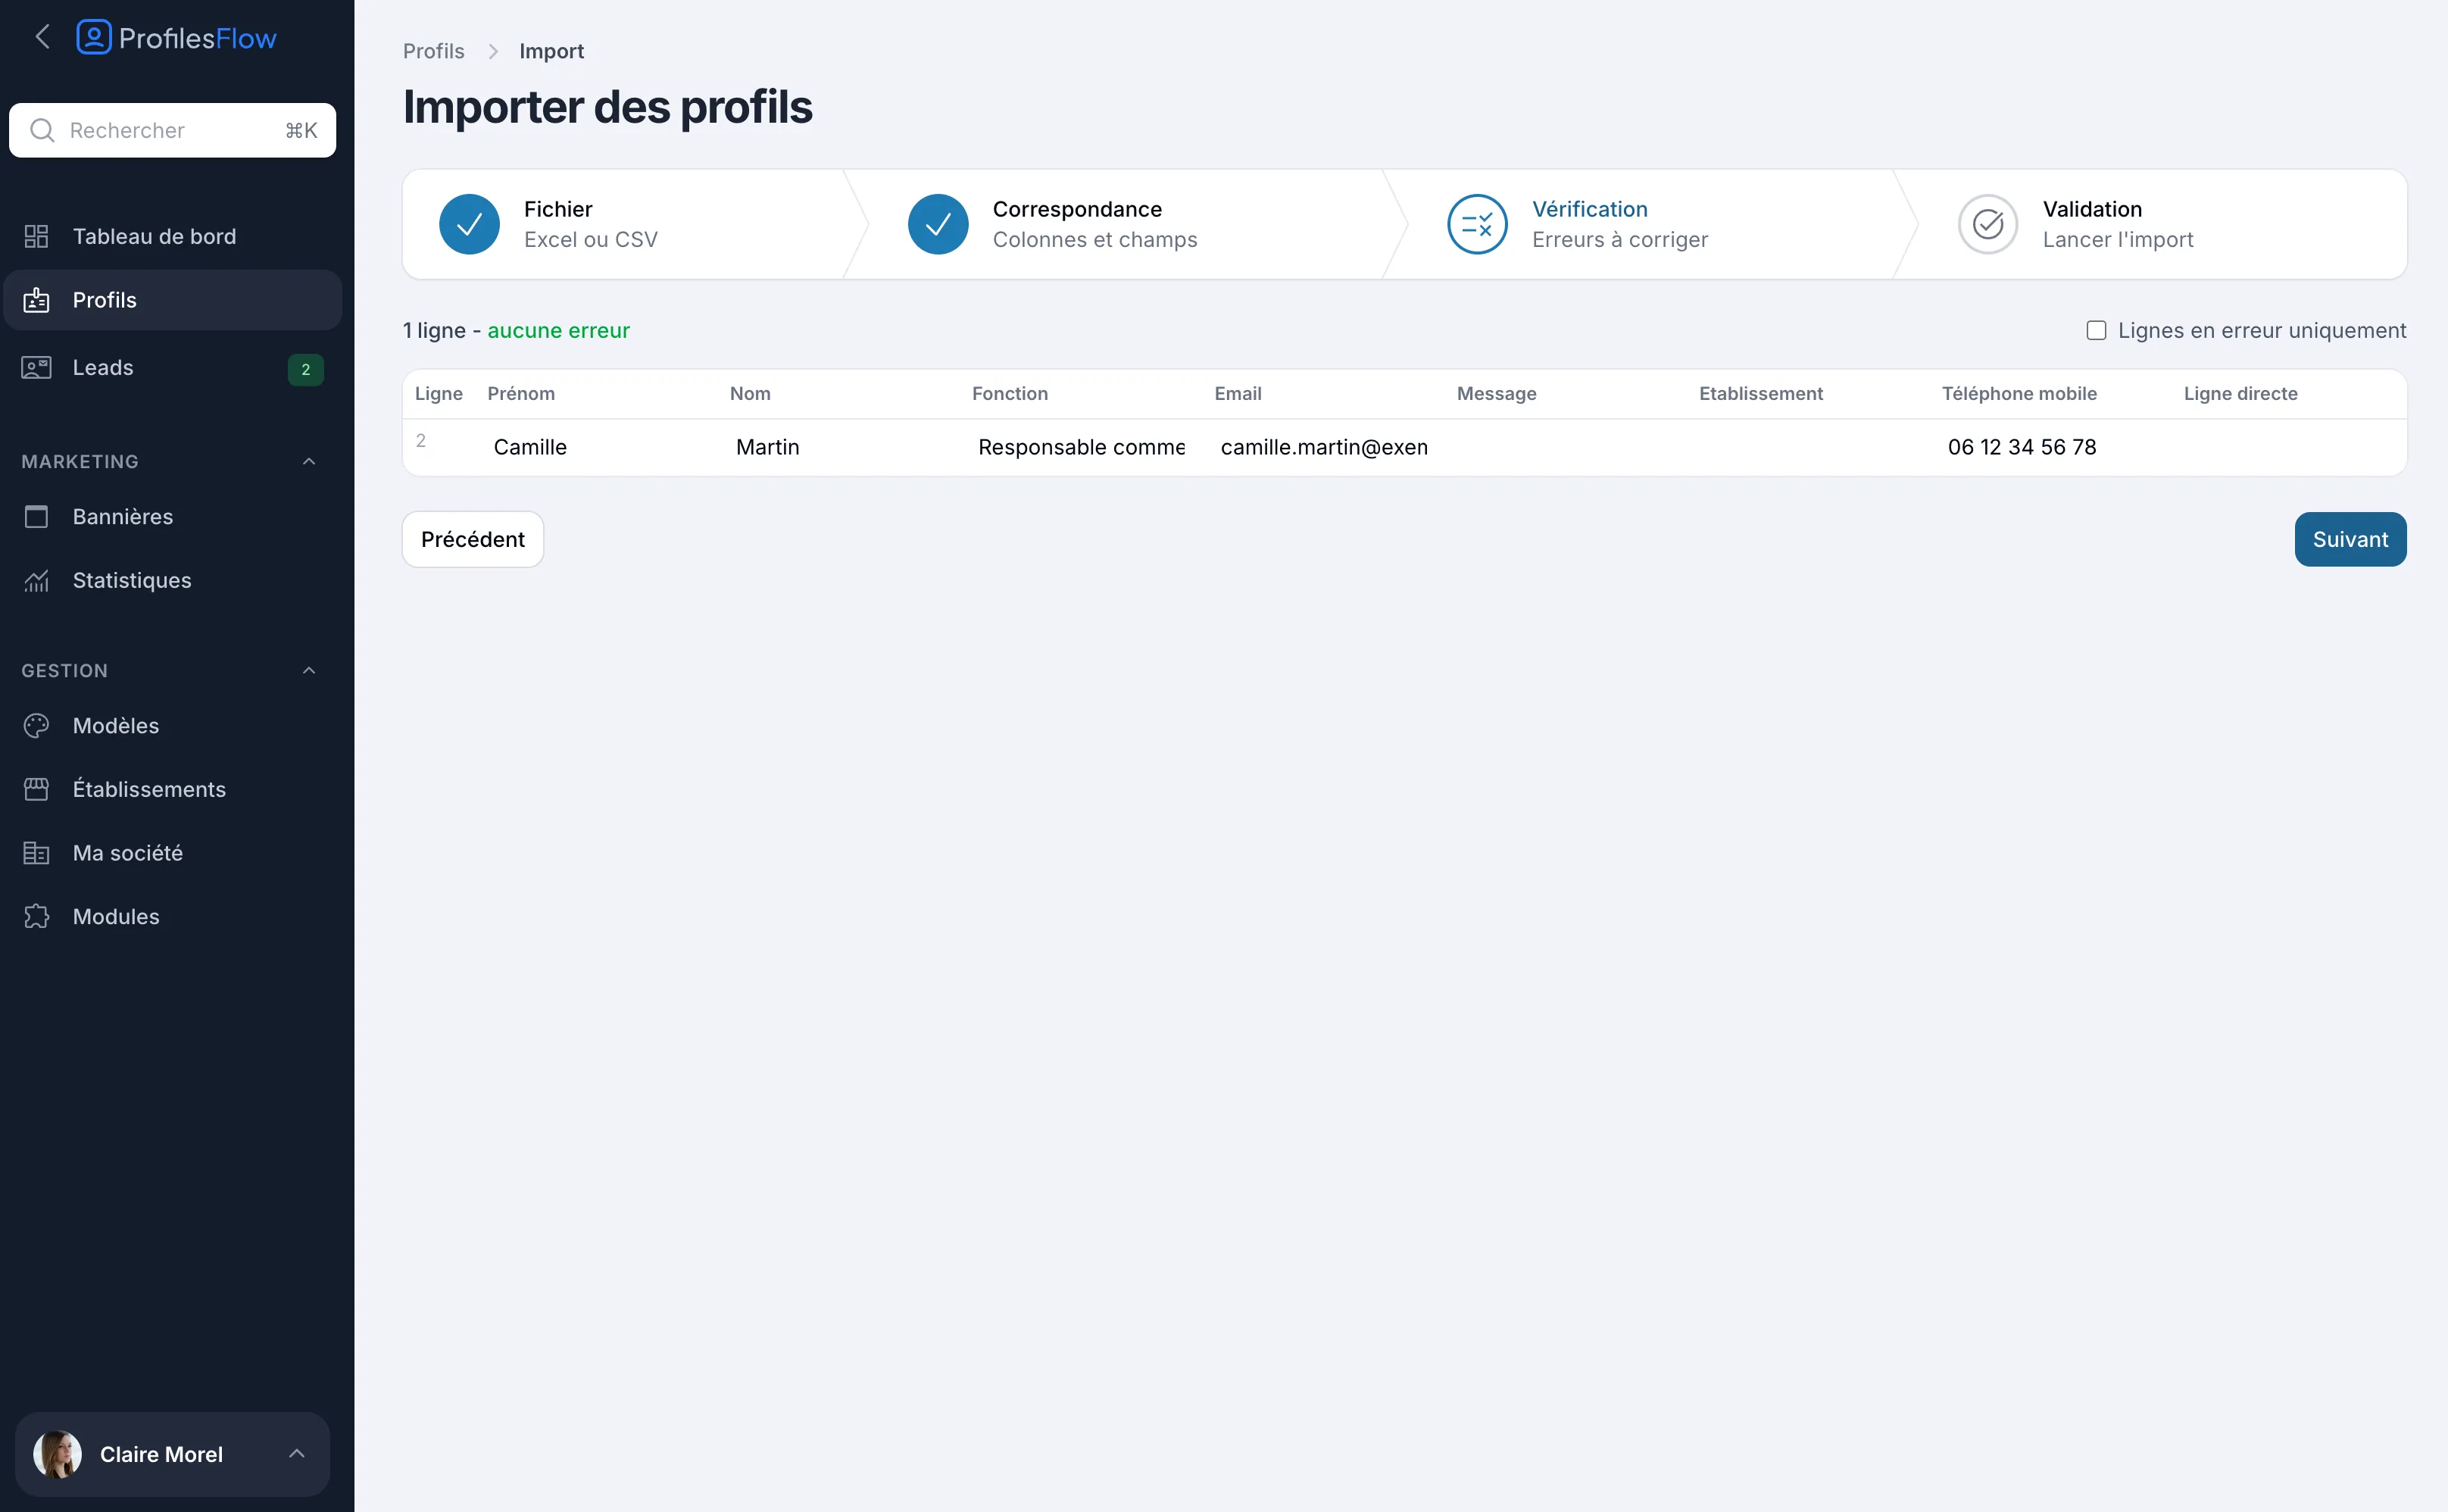Click the Leads contact card icon
This screenshot has width=2448, height=1512.
tap(36, 368)
